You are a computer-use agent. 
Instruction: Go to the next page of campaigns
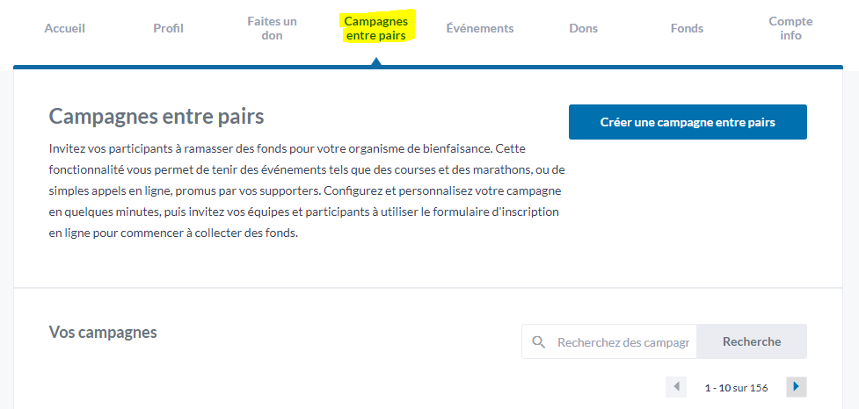coord(796,387)
